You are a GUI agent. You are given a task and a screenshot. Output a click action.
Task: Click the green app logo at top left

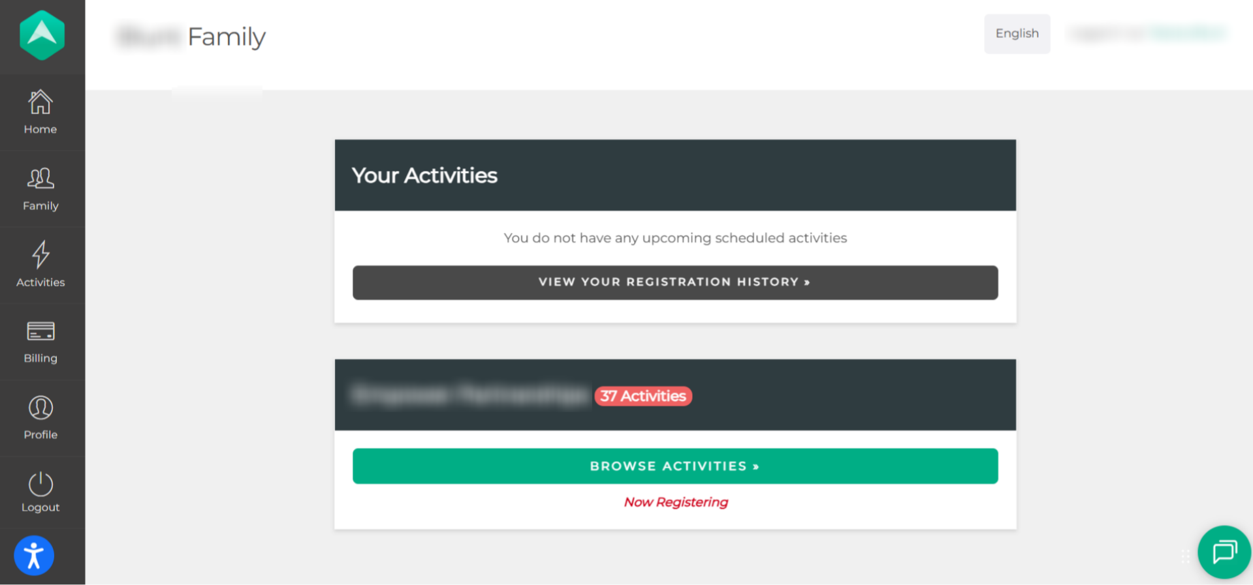[42, 35]
